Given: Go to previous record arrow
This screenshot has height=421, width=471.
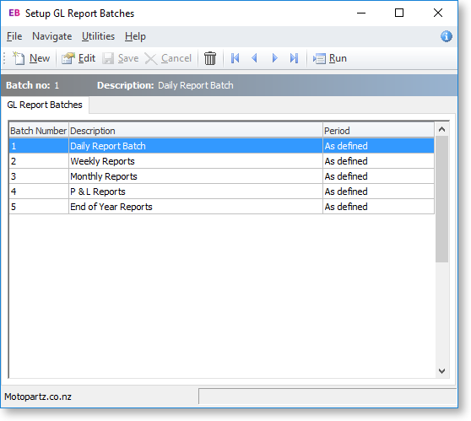Looking at the screenshot, I should tap(254, 58).
